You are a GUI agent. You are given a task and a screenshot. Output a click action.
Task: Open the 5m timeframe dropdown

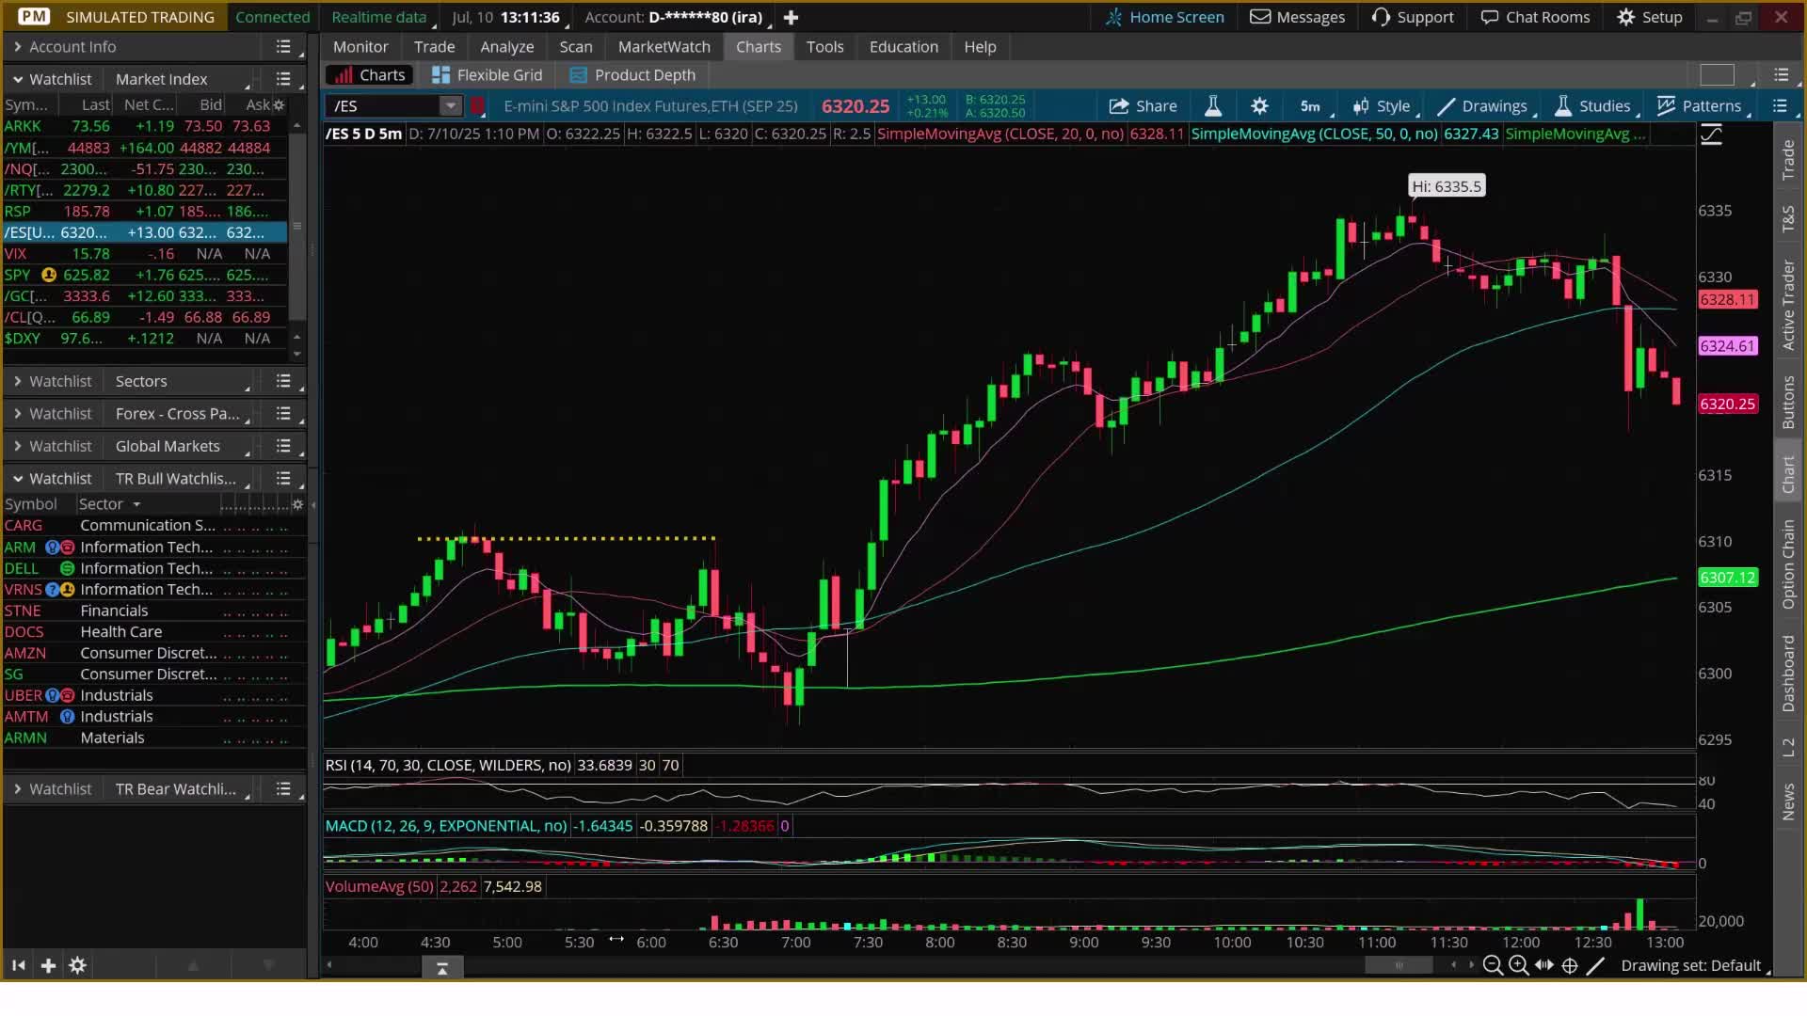point(1311,106)
